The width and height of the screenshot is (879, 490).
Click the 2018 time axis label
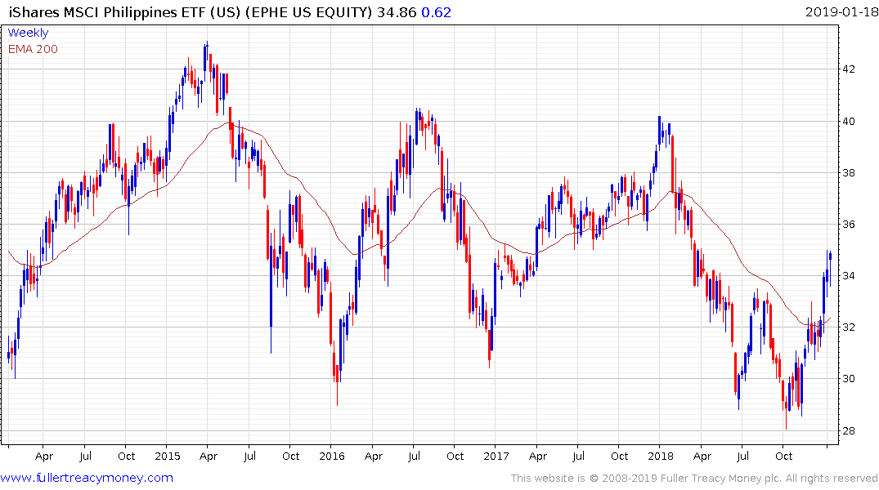tap(661, 456)
